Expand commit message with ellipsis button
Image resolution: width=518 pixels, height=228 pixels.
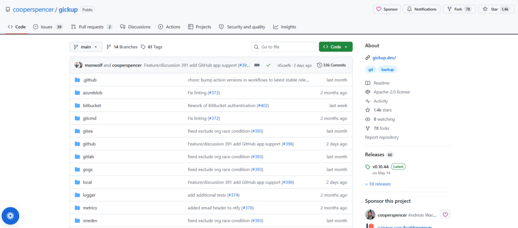(x=256, y=65)
